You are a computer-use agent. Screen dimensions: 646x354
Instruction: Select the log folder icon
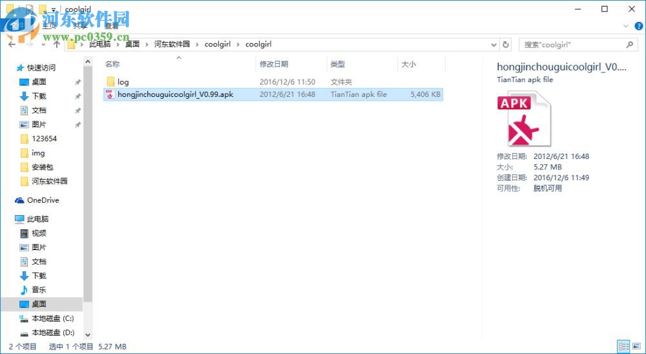(110, 81)
